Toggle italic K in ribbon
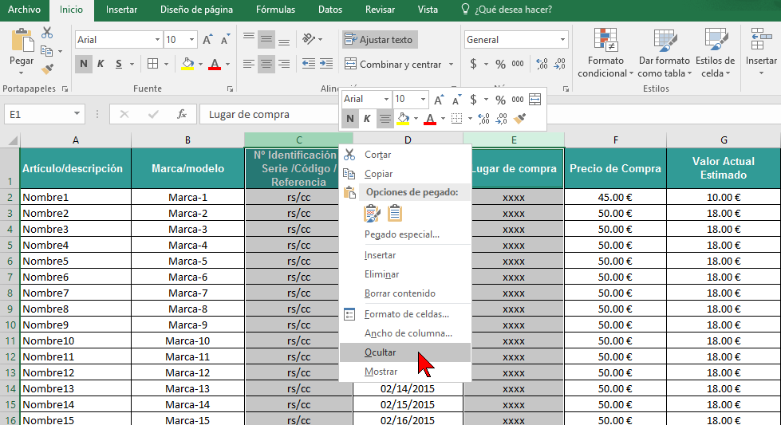Screen dimensions: 781x425 coord(101,64)
